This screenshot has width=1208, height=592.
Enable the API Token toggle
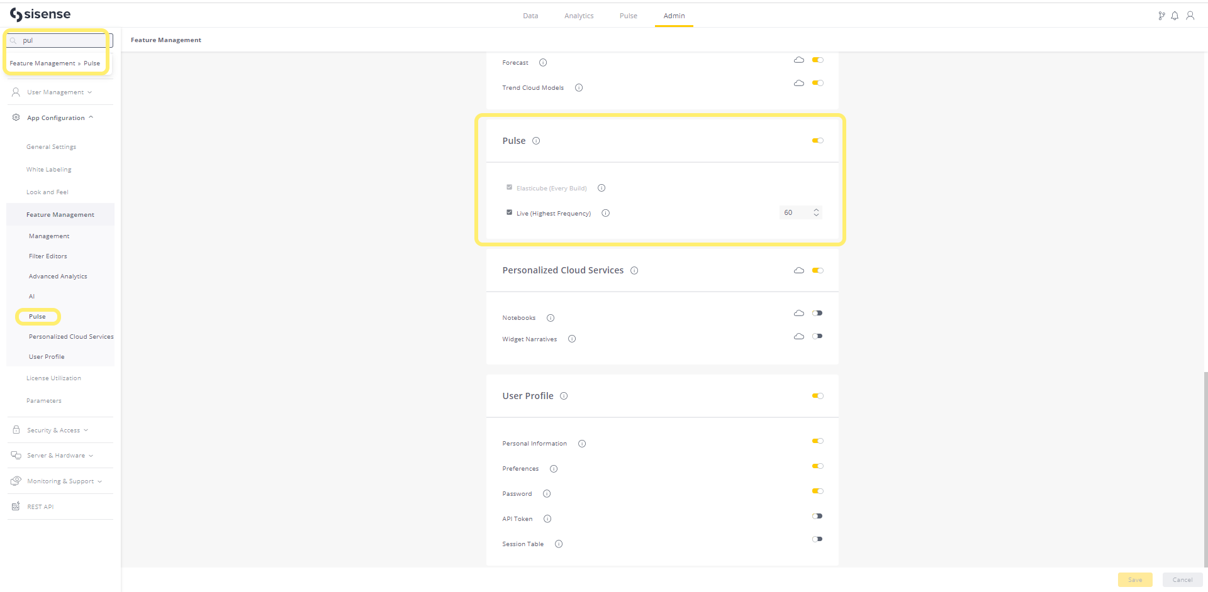click(x=817, y=516)
